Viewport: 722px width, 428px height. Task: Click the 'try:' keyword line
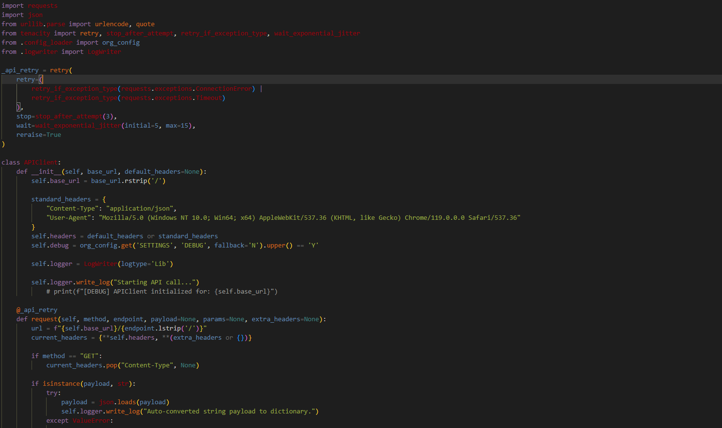pyautogui.click(x=54, y=393)
